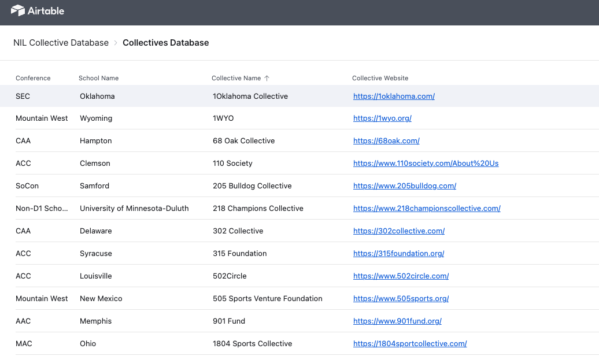Click the Conference column header
Screen dimensions: 599x356
[33, 78]
